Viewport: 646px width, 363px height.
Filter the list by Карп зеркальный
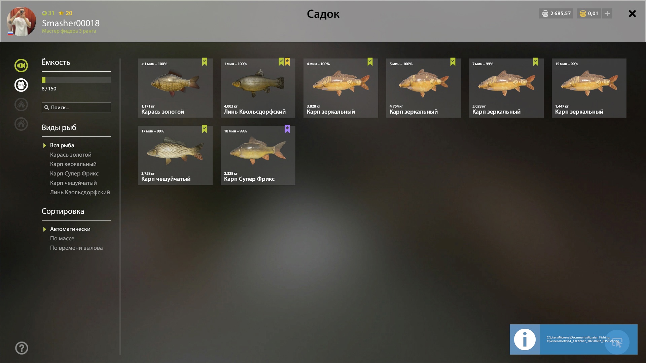coord(73,164)
